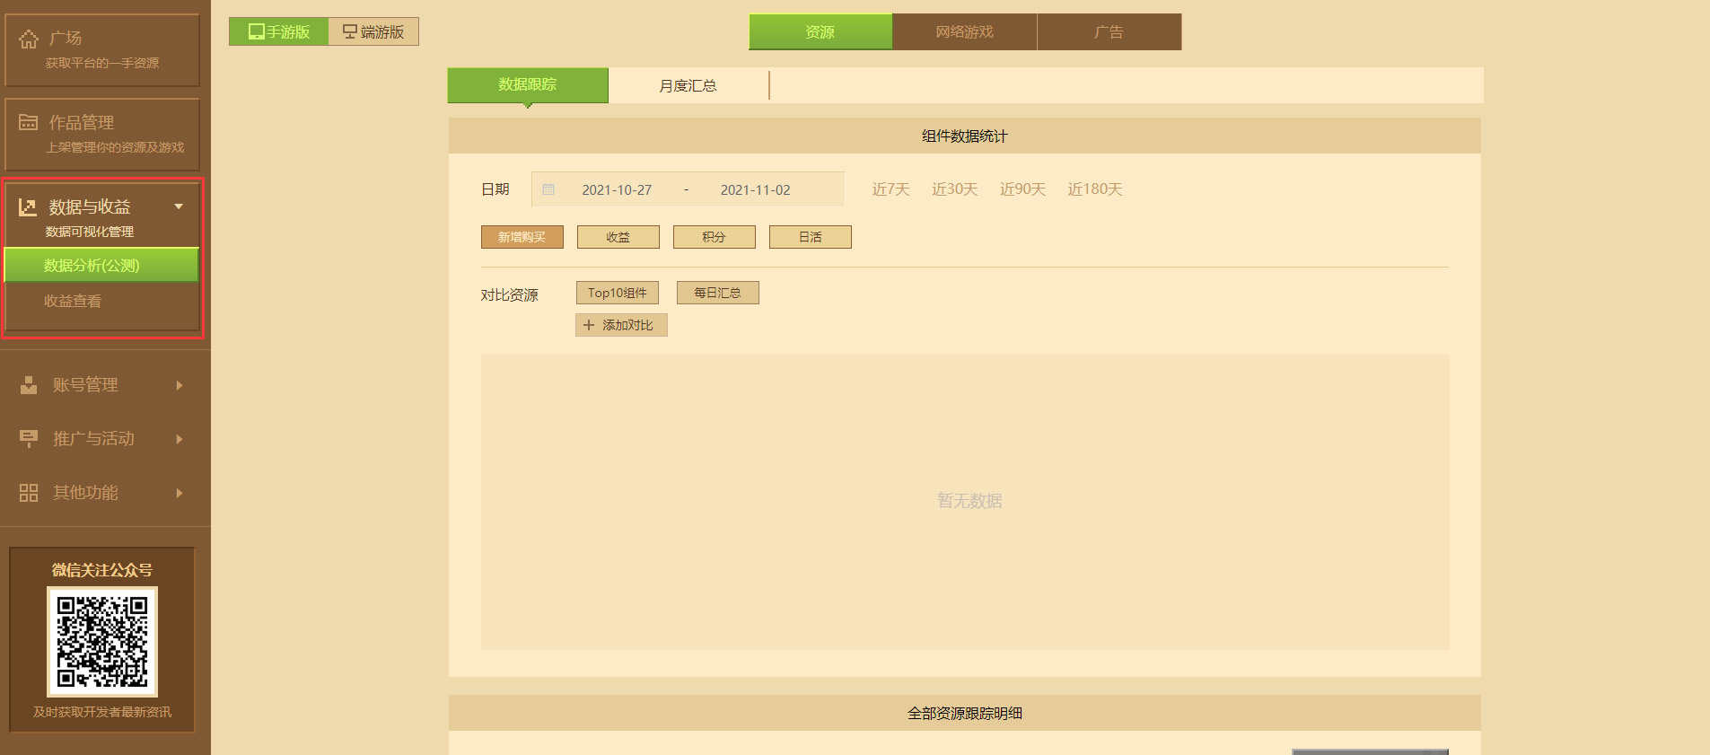This screenshot has width=1710, height=755.
Task: Click the monitor icon in 端游版
Action: [x=350, y=31]
